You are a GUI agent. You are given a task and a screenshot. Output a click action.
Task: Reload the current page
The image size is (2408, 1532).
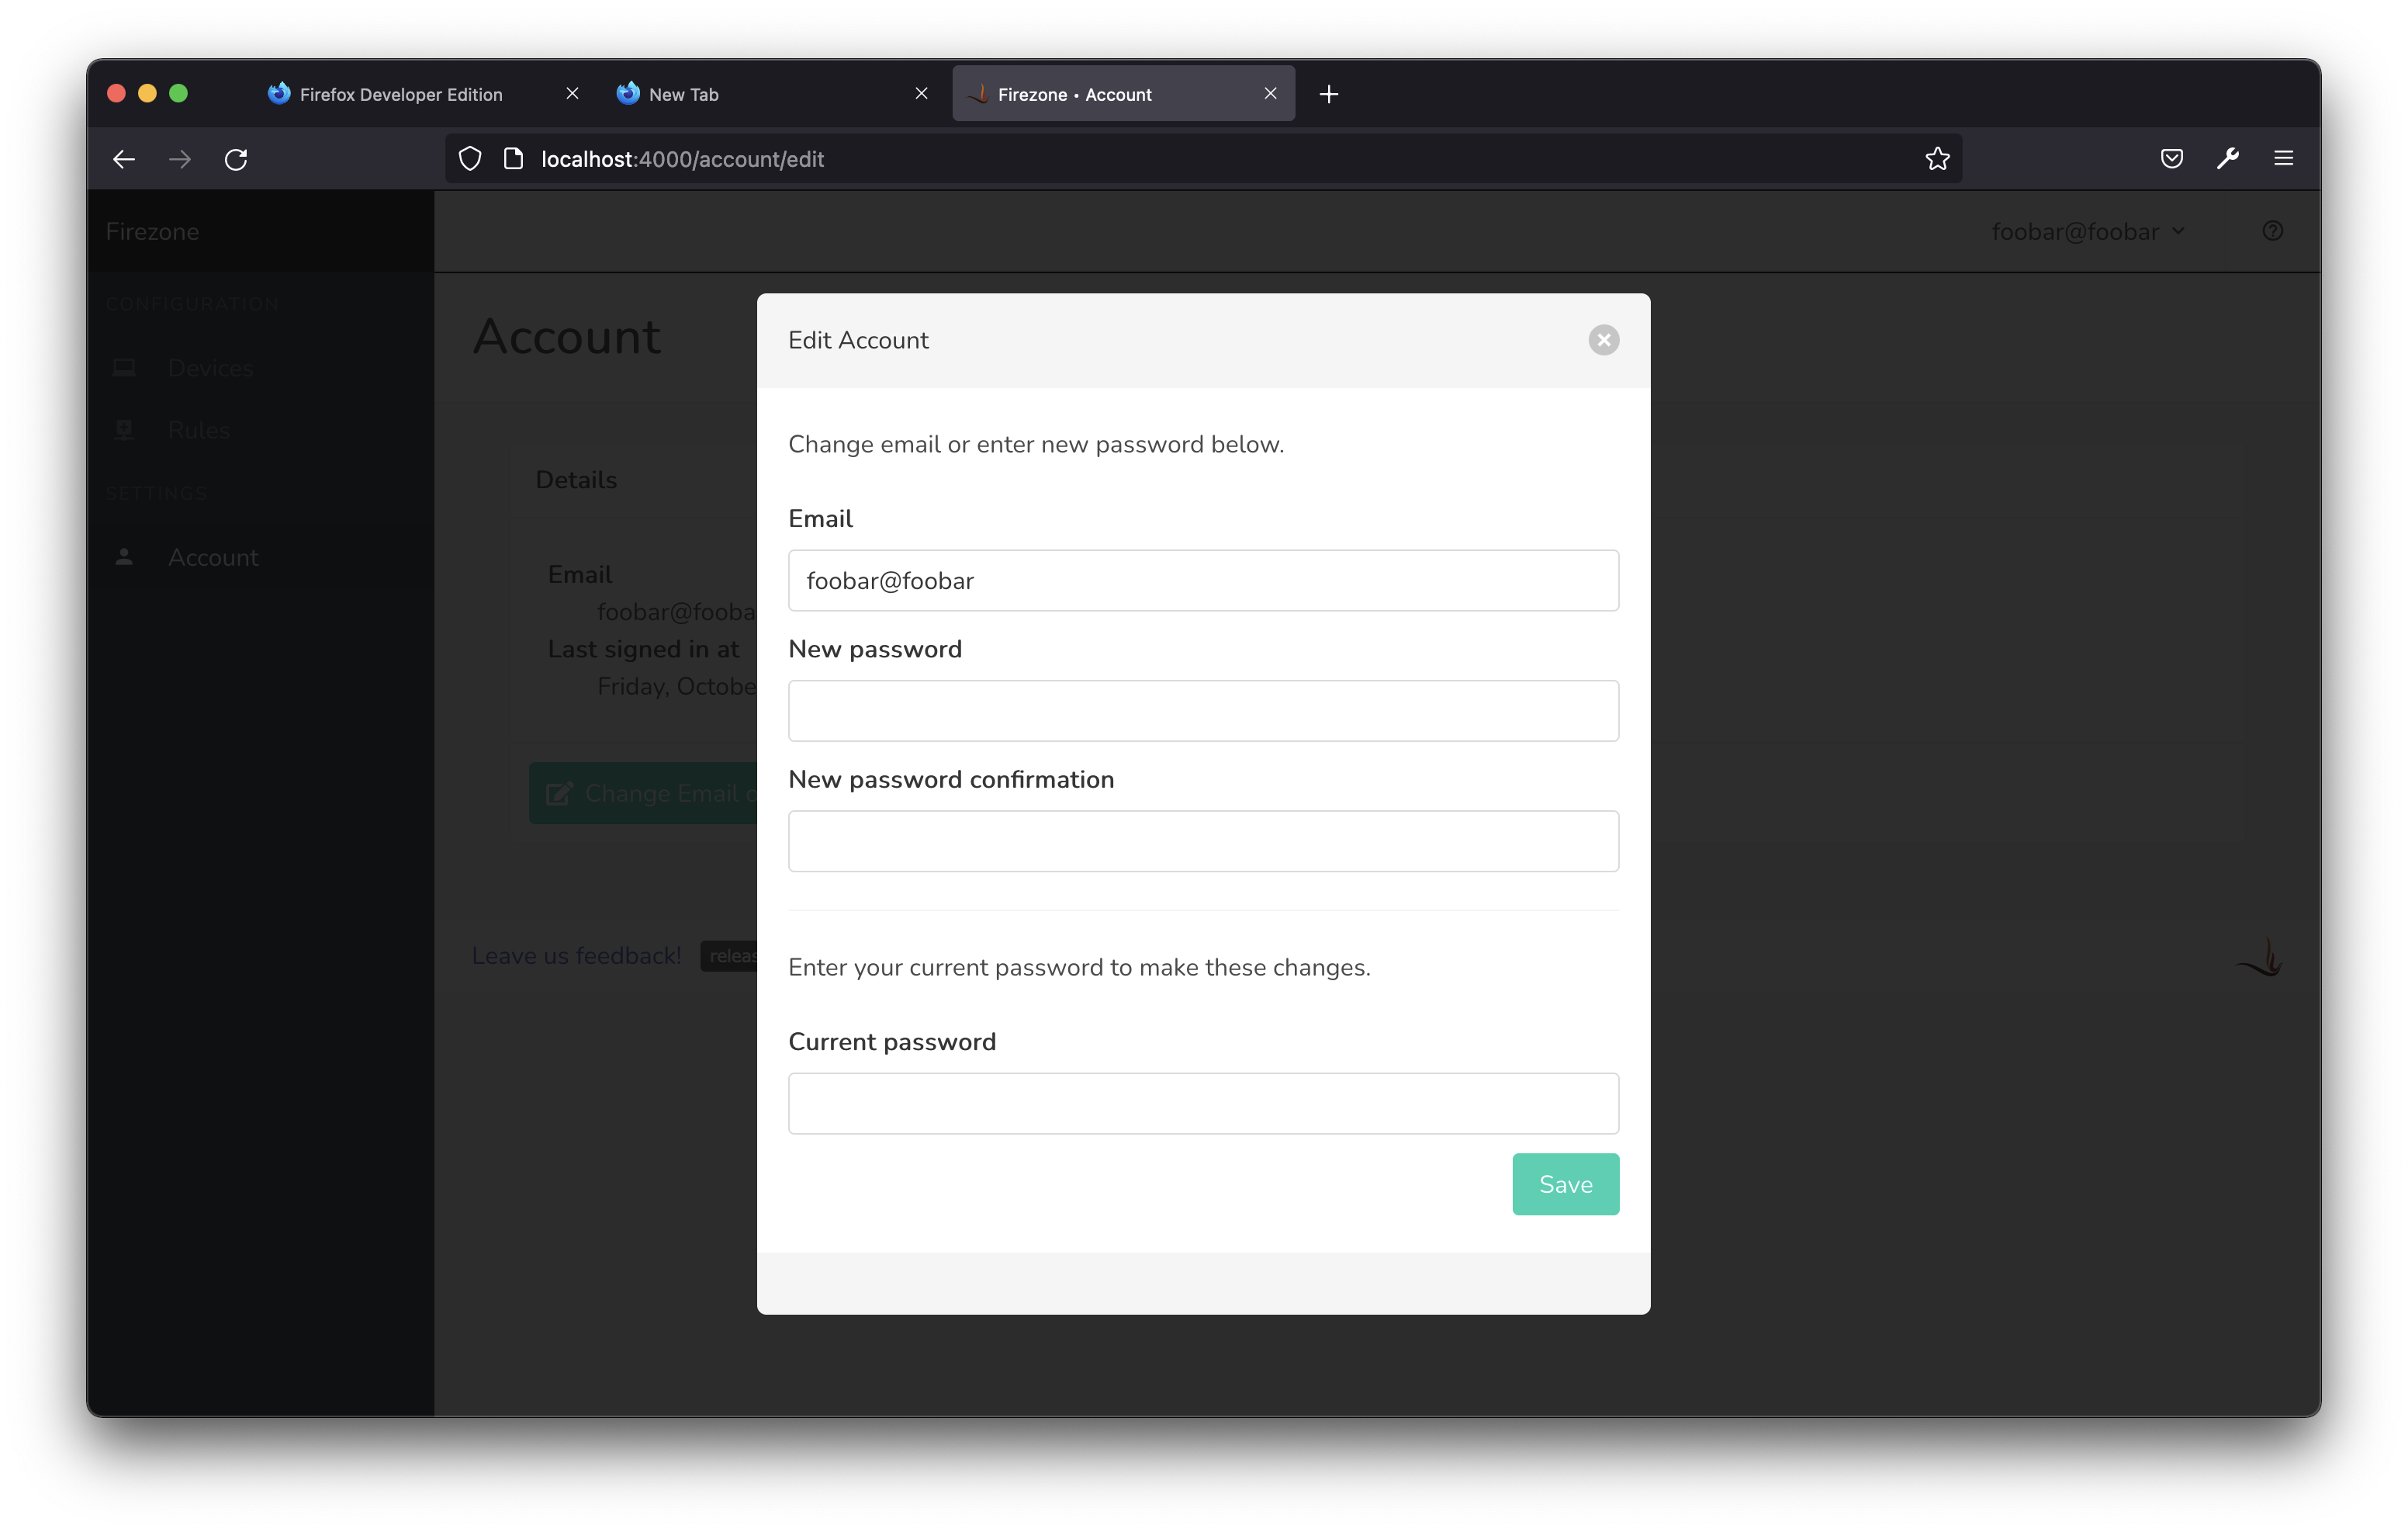click(x=236, y=158)
